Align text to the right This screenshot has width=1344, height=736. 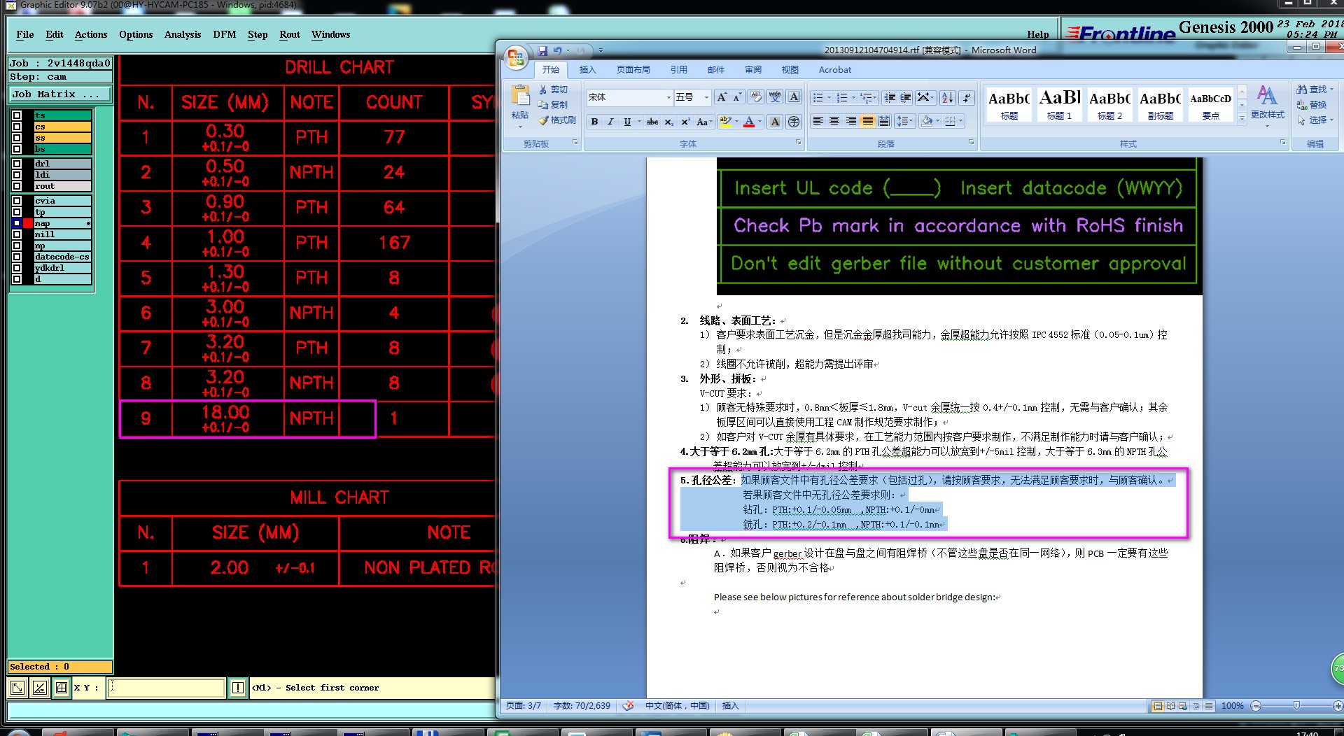[851, 121]
